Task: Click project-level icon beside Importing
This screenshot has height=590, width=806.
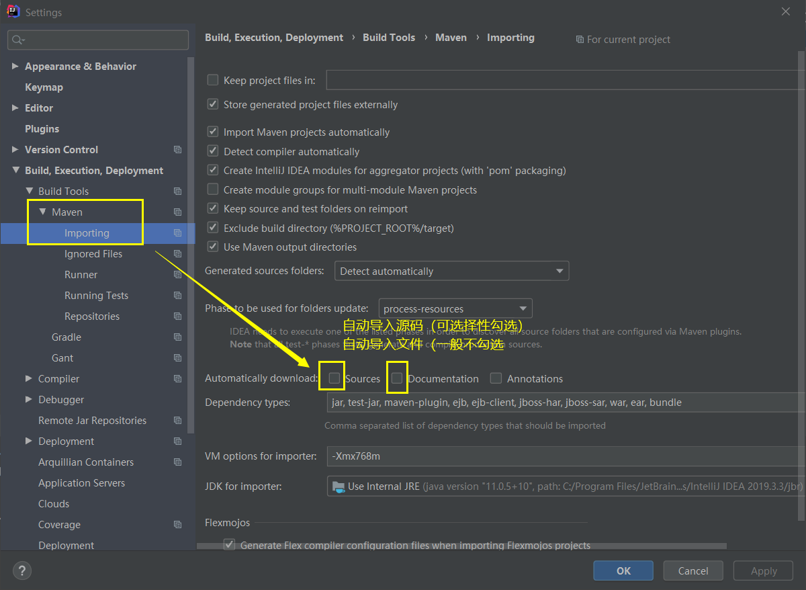Action: coord(177,233)
